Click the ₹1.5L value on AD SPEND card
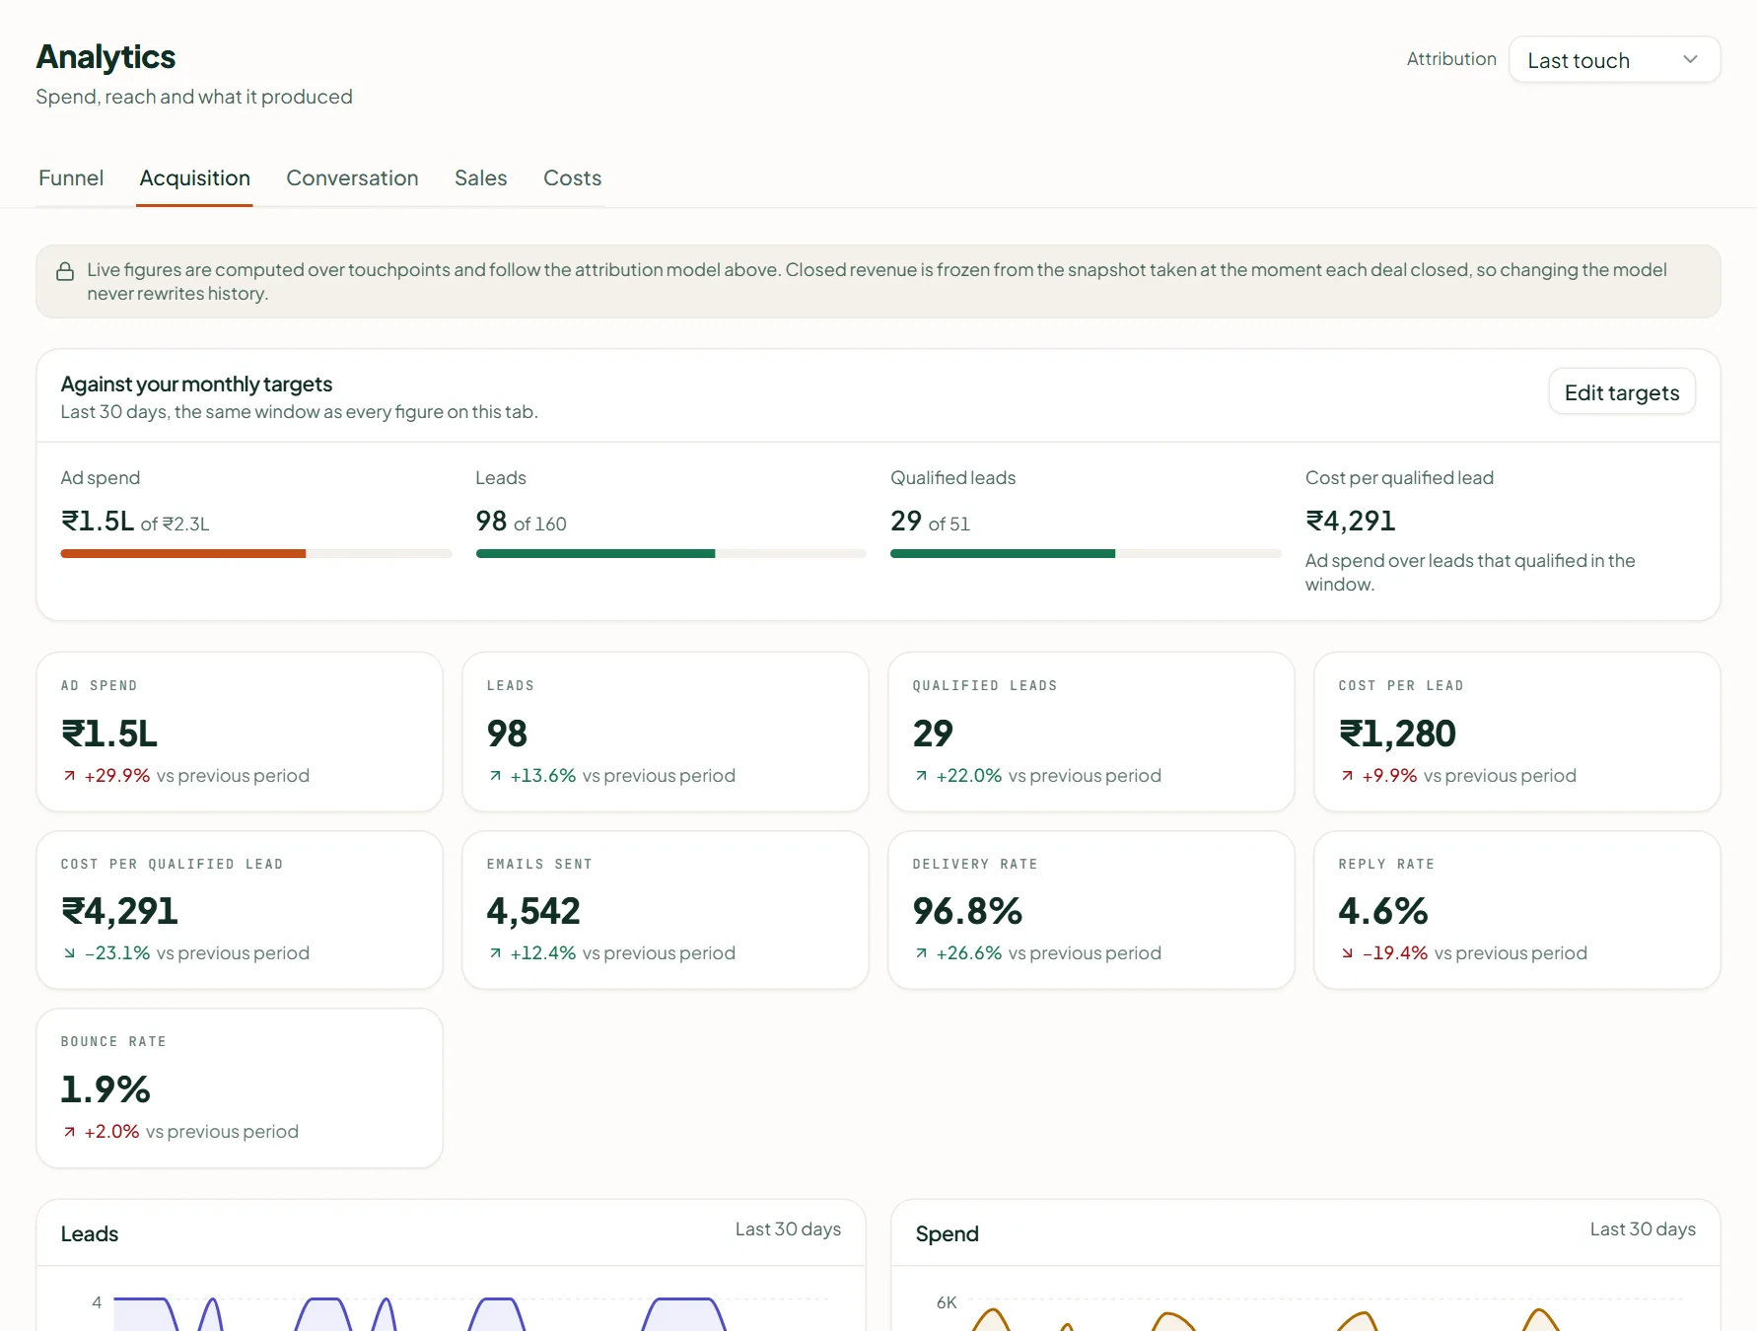The height and width of the screenshot is (1331, 1757). [x=109, y=734]
